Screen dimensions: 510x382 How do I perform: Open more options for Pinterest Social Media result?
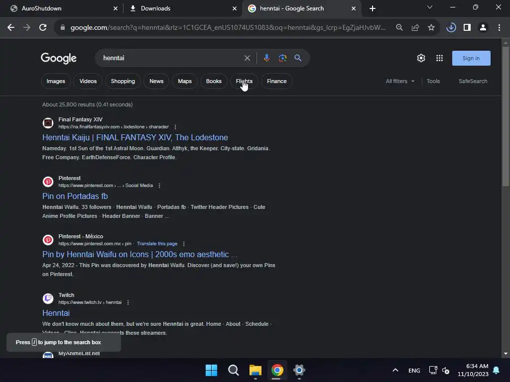tap(159, 186)
